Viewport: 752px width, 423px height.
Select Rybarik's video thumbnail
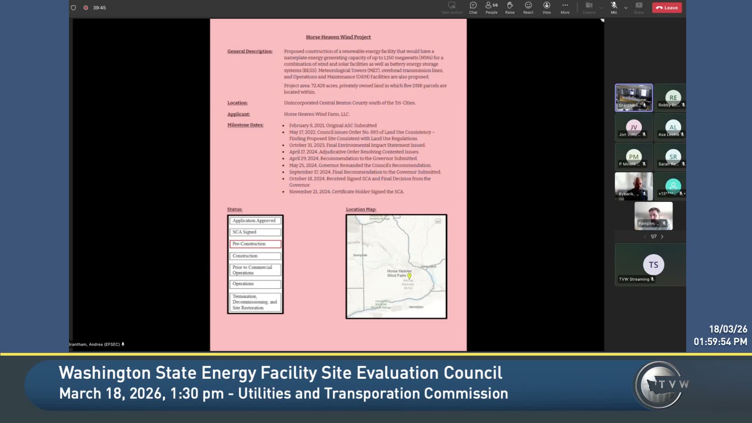click(x=633, y=186)
